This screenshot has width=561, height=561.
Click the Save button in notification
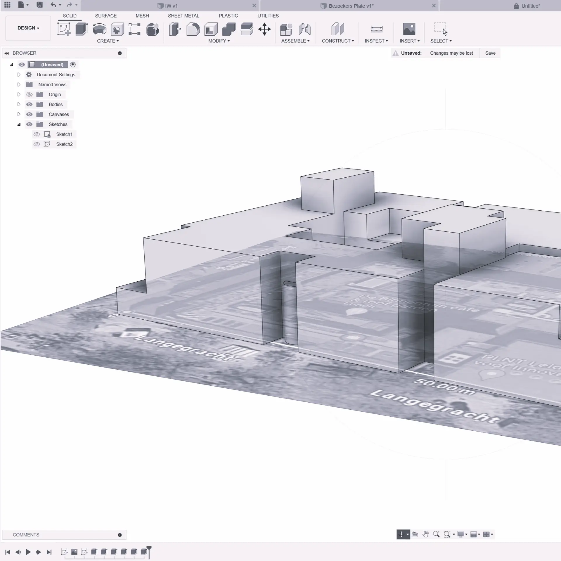point(490,53)
